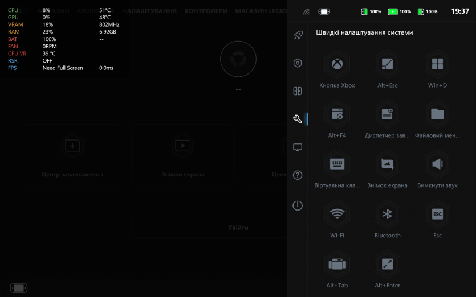The height and width of the screenshot is (297, 476).
Task: Click the Alt+Esc shortcut icon
Action: coord(387,64)
